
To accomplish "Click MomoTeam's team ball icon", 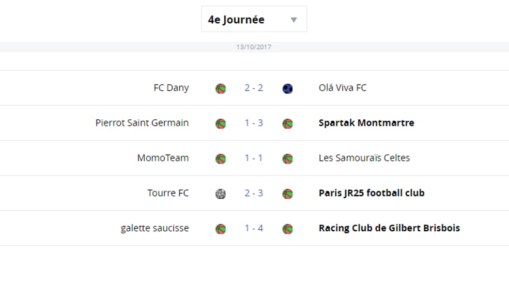I will [x=221, y=158].
